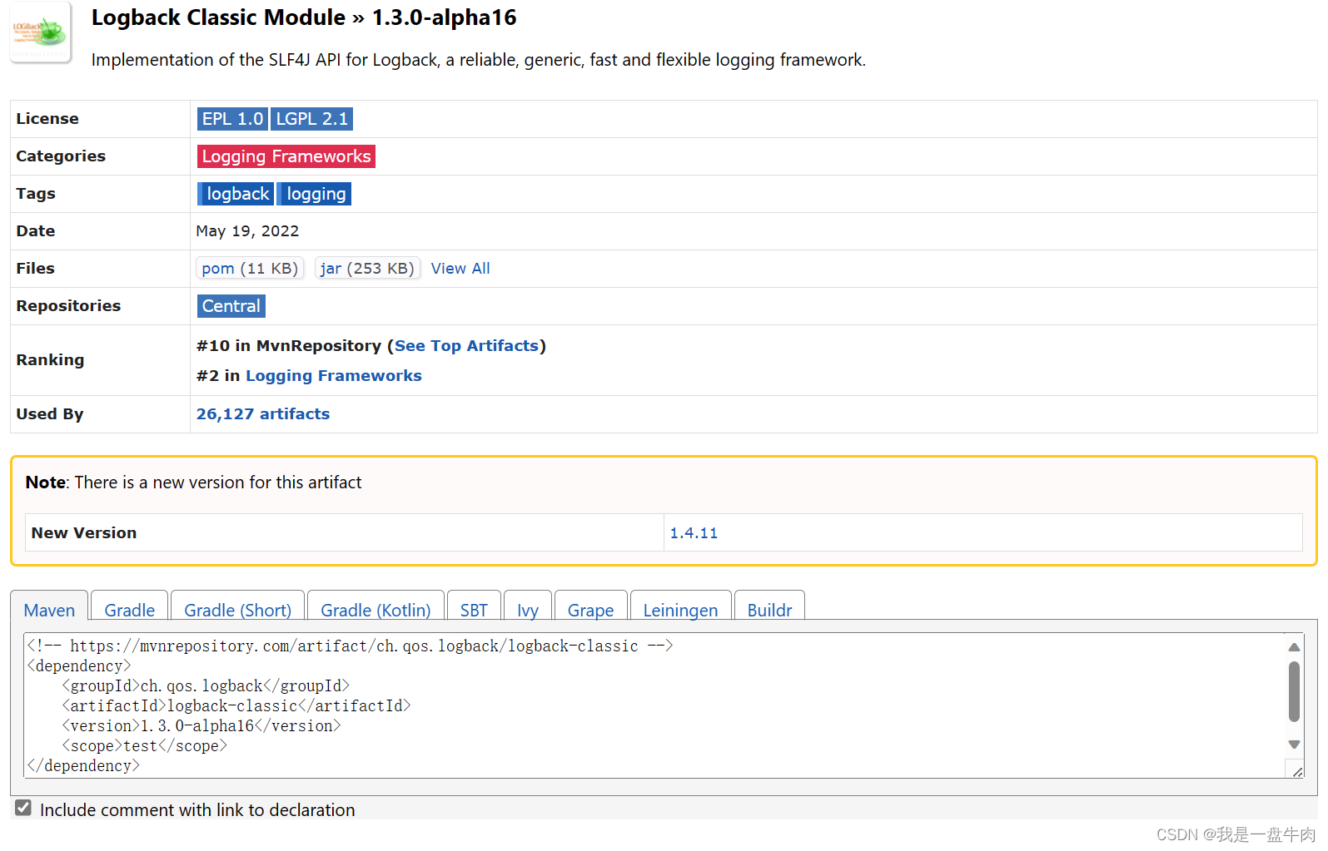This screenshot has width=1328, height=851.
Task: Click the text area resize handle
Action: click(x=1296, y=771)
